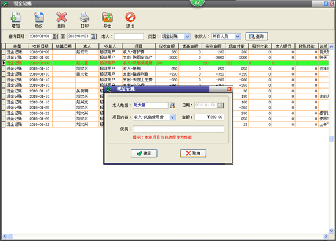The height and width of the screenshot is (241, 336).
Task: Click the 应收金额 column header
Action: [x=167, y=46]
